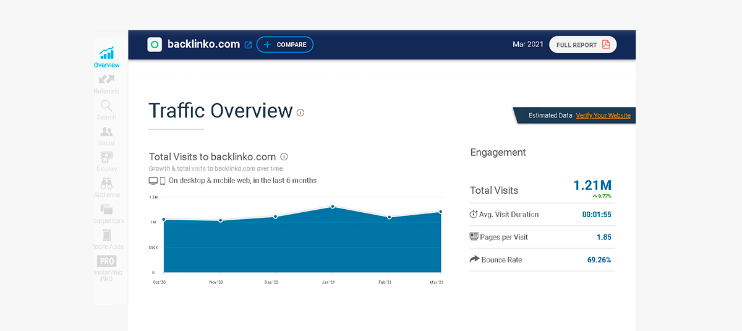Click the Pages per Visit icon
This screenshot has width=742, height=331.
(474, 236)
